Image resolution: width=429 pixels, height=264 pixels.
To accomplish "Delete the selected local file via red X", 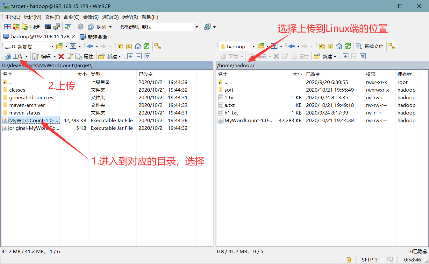I will tap(61, 56).
